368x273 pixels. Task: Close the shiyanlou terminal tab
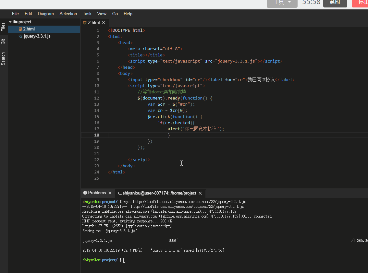point(200,193)
